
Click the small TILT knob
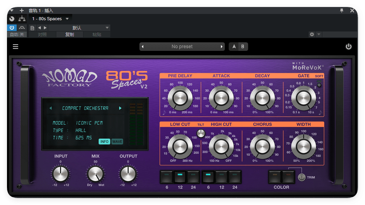coord(201,133)
